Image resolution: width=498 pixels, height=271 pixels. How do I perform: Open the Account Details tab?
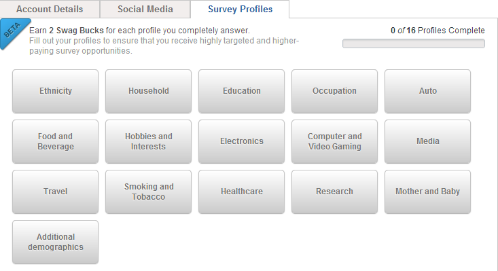click(50, 10)
